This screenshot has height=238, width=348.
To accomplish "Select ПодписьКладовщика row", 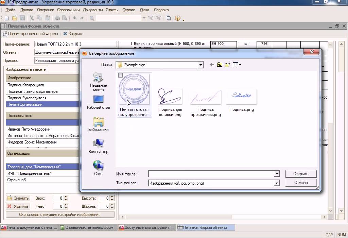I will (43, 85).
